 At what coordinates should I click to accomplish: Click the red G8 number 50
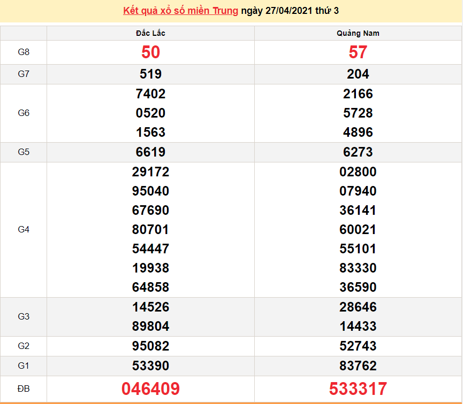(150, 52)
